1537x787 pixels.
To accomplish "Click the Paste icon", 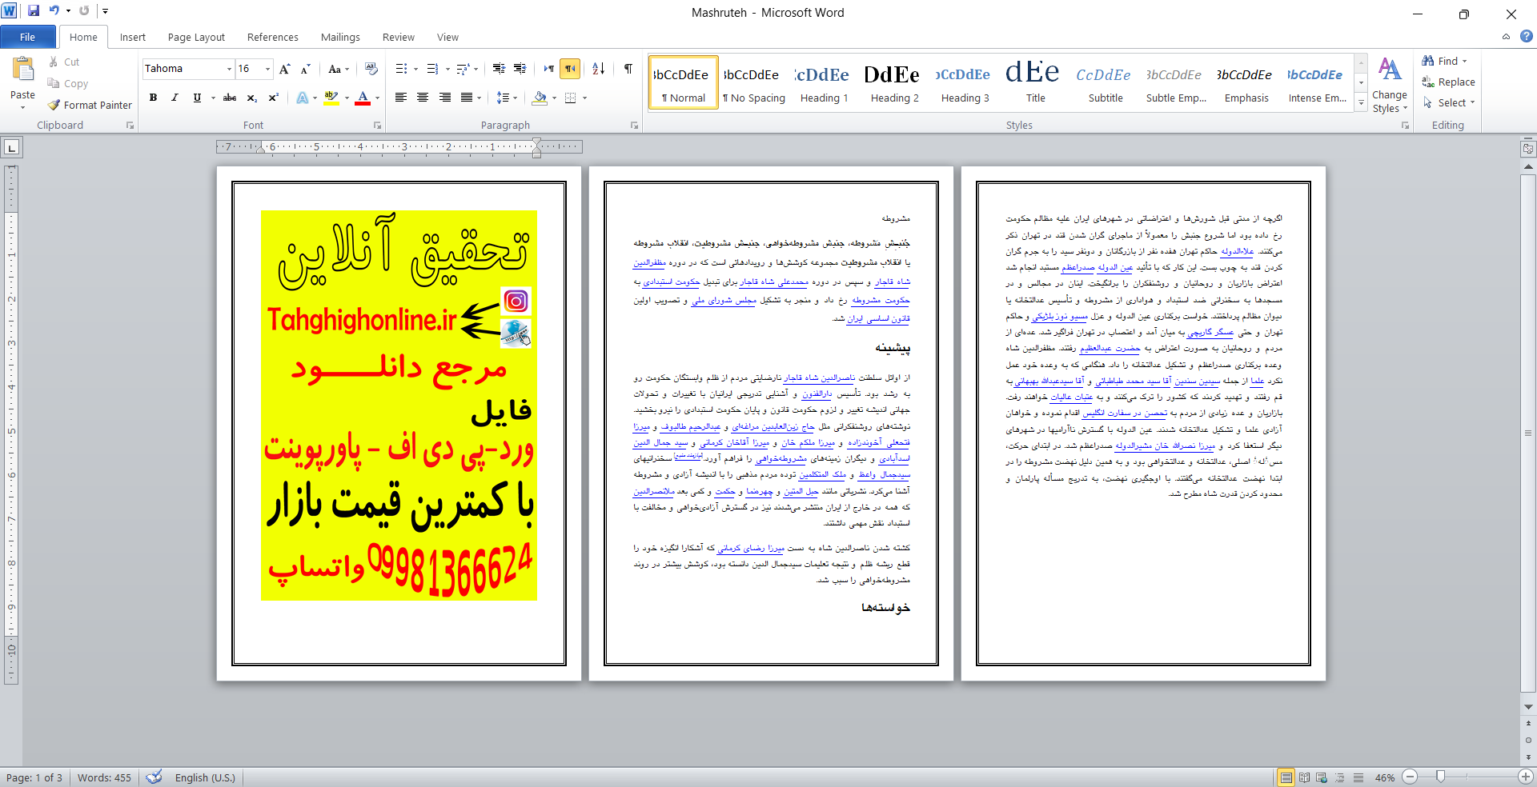I will 22,70.
